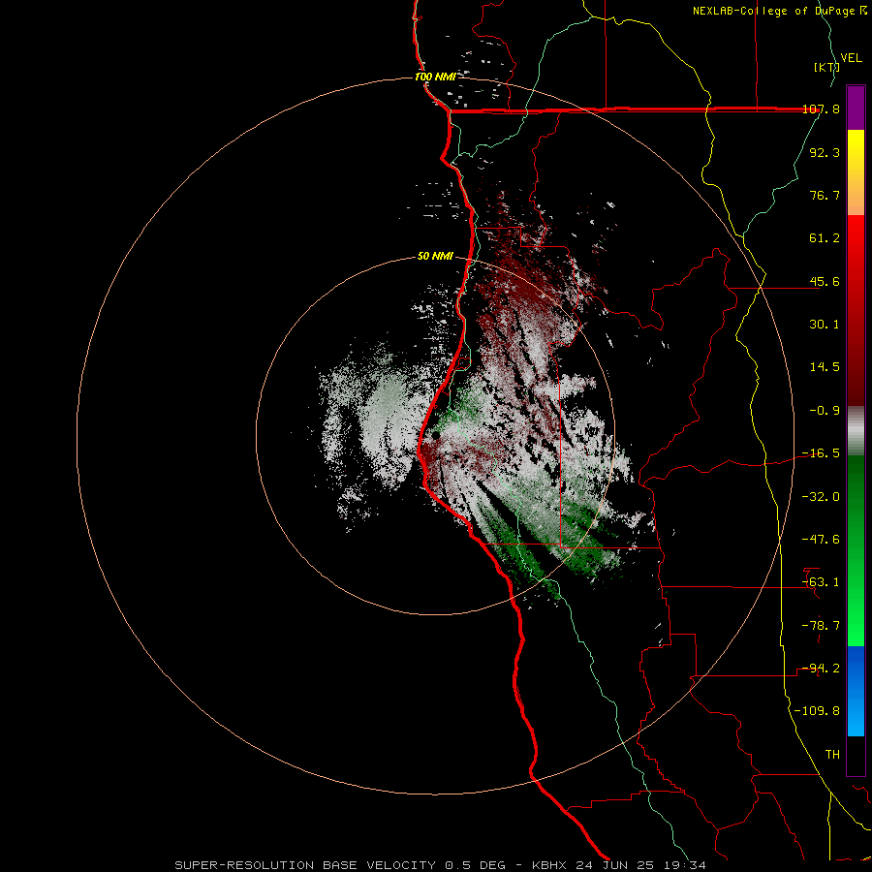Click the 107.8 legend value
The image size is (872, 872).
(x=821, y=109)
